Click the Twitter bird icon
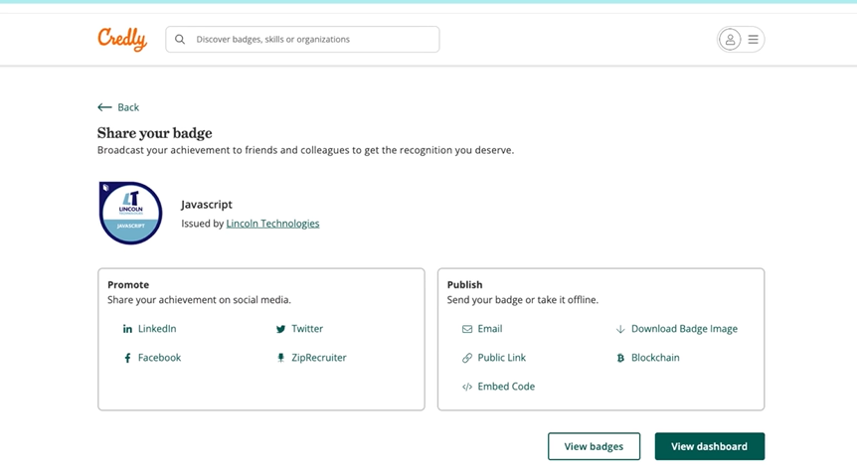 (x=280, y=329)
